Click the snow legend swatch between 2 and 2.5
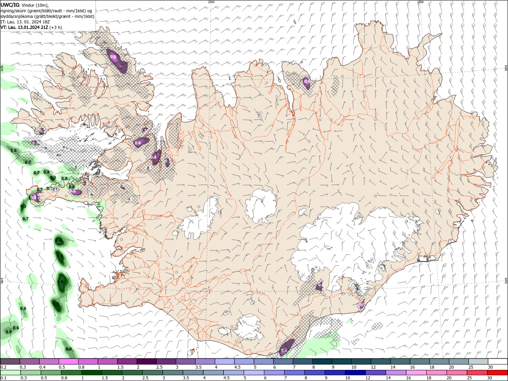This screenshot has width=508, height=381. pyautogui.click(x=146, y=362)
